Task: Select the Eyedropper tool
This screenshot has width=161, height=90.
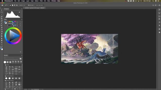Action: (2, 21)
